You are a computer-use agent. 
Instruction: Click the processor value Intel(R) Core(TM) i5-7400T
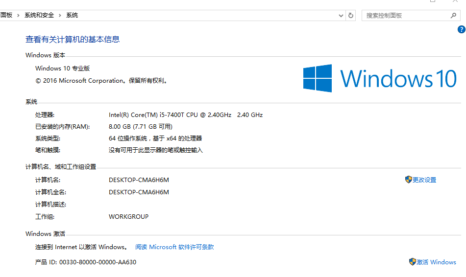coord(186,115)
